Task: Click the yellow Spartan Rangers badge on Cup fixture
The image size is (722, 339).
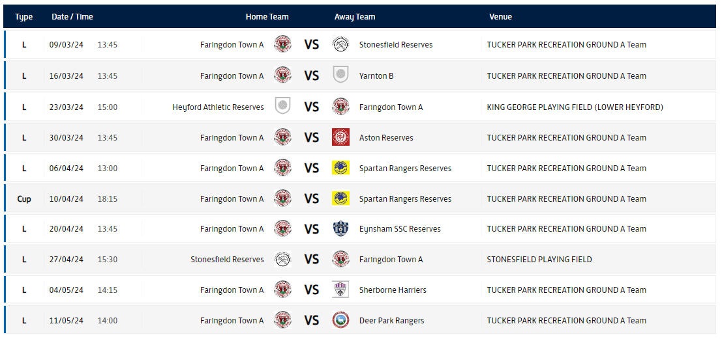Action: coord(340,198)
